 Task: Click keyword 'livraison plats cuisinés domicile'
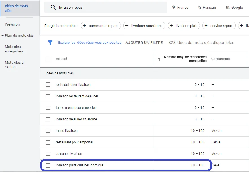79,165
